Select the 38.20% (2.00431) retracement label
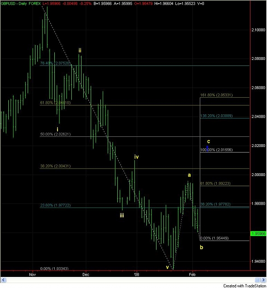This screenshot has width=267, height=288. pyautogui.click(x=55, y=166)
